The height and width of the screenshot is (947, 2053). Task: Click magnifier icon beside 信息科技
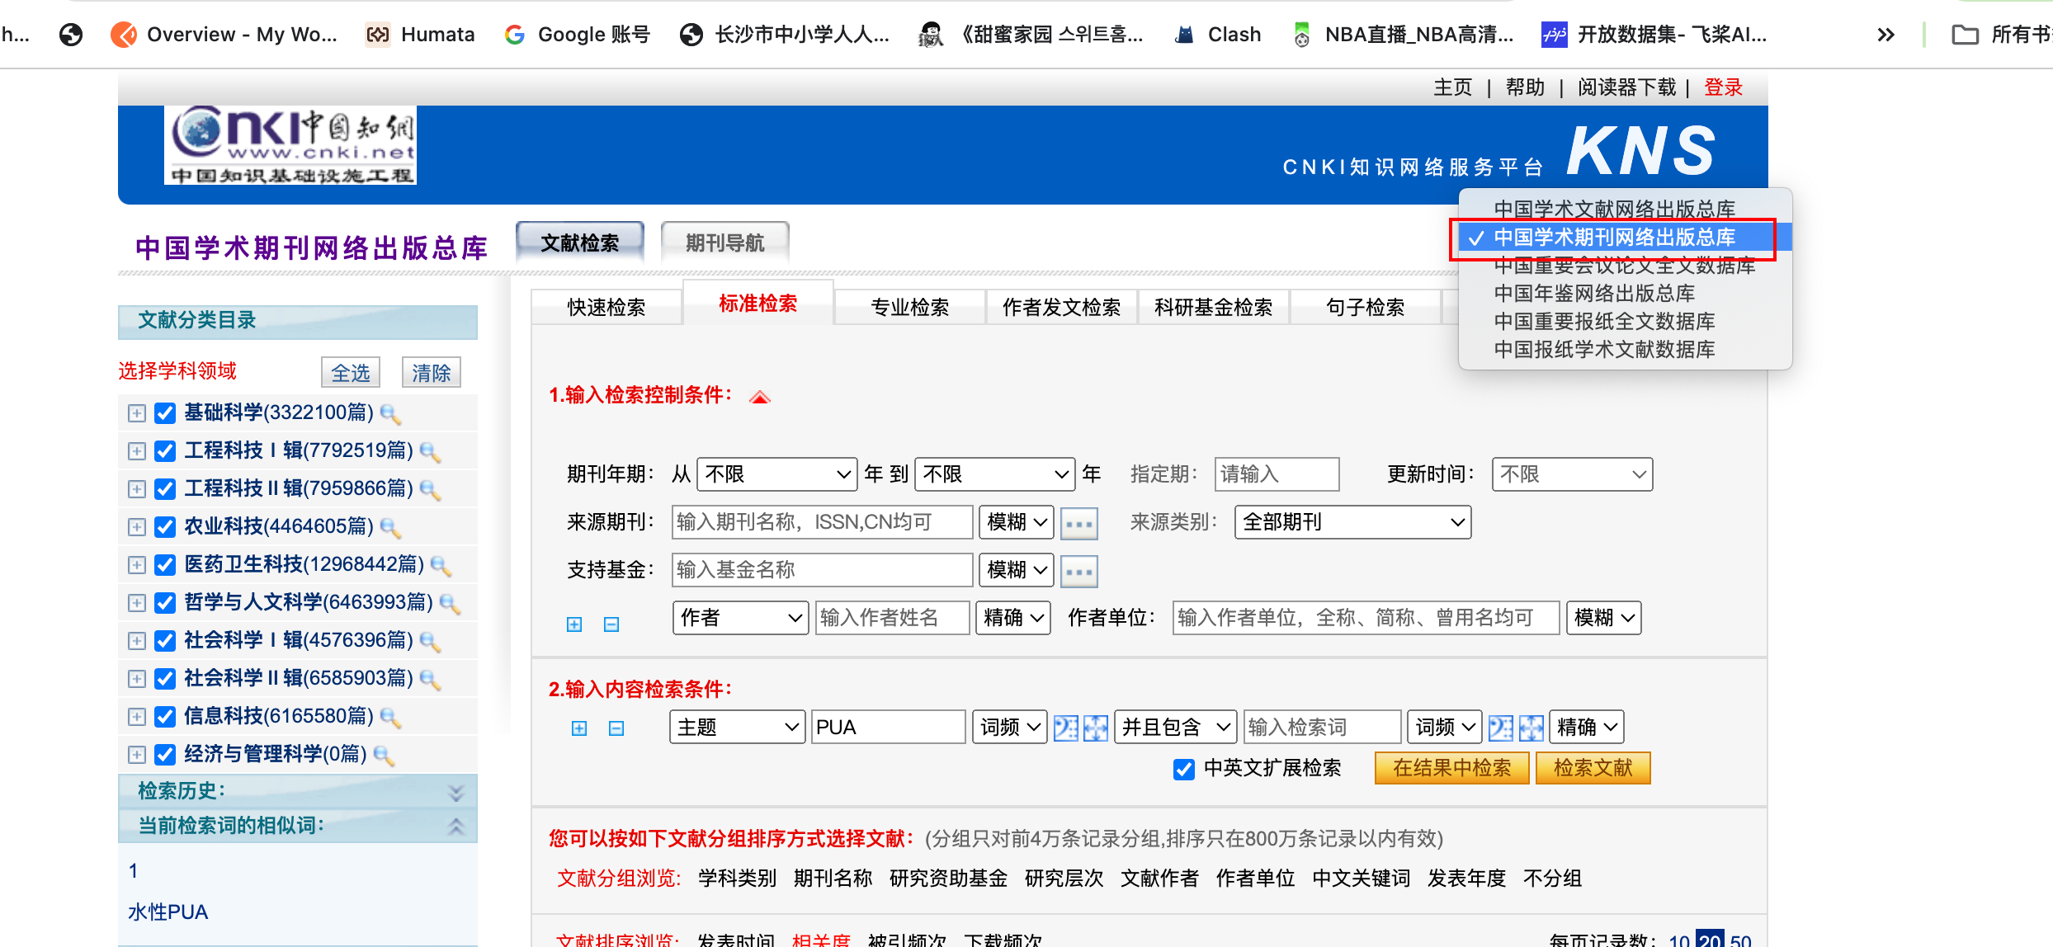click(x=390, y=718)
